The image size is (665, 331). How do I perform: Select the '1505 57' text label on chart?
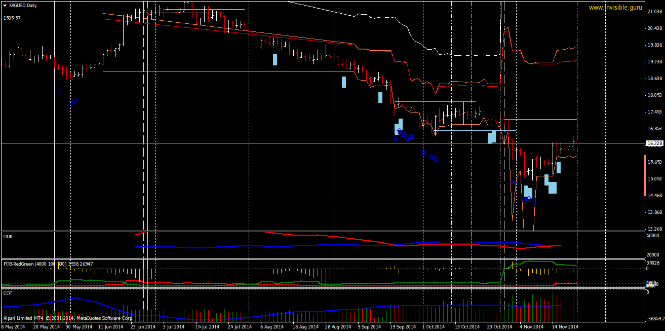pos(12,18)
